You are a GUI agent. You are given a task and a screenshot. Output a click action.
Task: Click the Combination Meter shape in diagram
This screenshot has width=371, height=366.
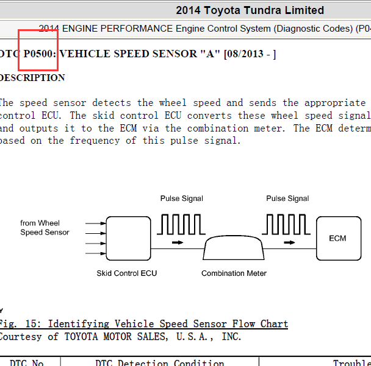point(234,247)
